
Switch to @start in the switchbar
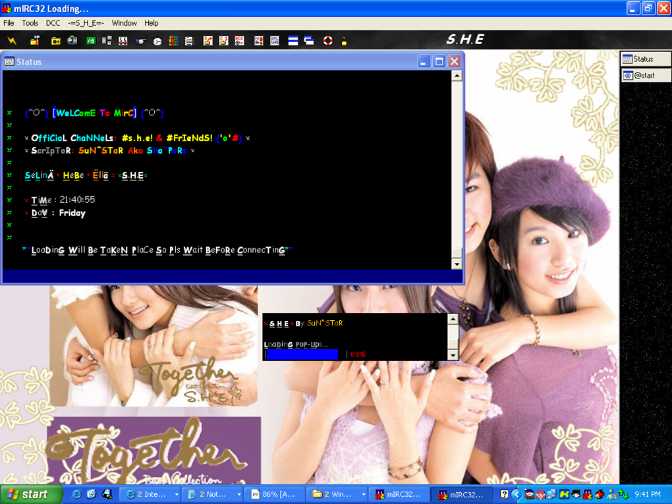click(x=646, y=75)
